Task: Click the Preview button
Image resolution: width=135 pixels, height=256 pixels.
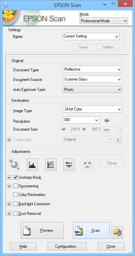Action: coord(42,230)
